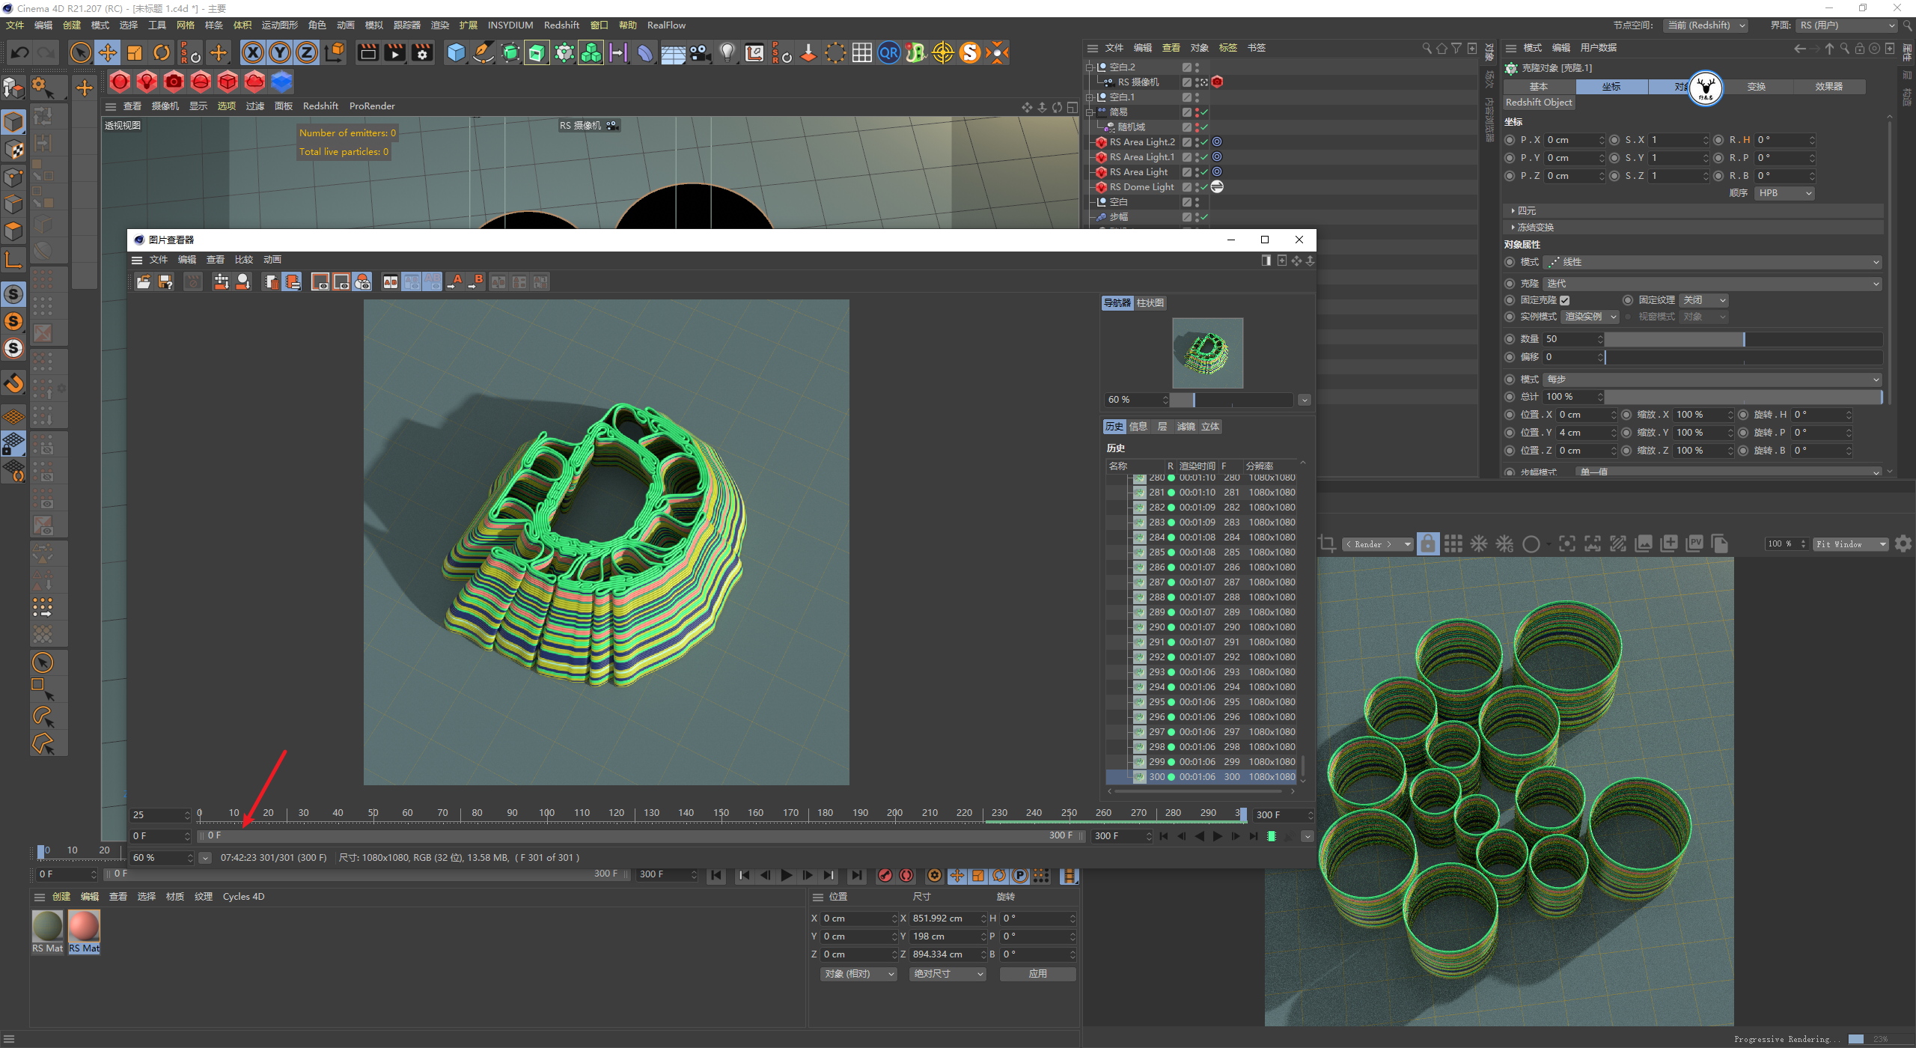
Task: Switch to the 效果器 tab
Action: pyautogui.click(x=1828, y=87)
